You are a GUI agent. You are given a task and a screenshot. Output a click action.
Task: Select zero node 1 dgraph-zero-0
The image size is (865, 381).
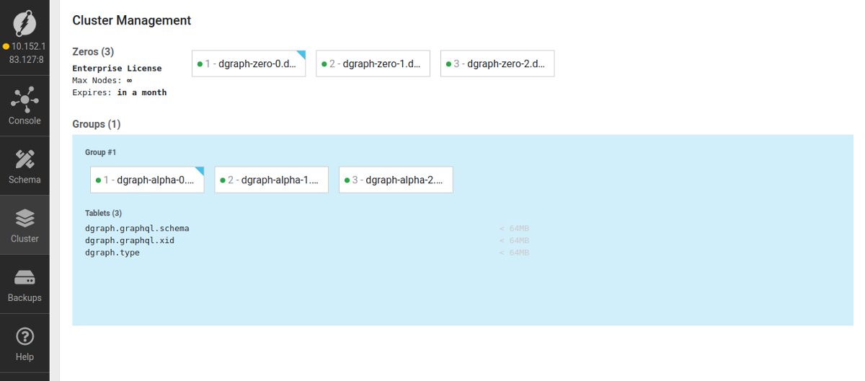tap(249, 63)
